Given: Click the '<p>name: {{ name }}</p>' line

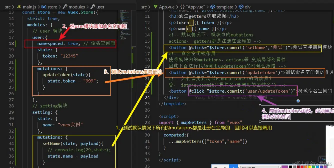Looking at the screenshot, I should pyautogui.click(x=198, y=29).
